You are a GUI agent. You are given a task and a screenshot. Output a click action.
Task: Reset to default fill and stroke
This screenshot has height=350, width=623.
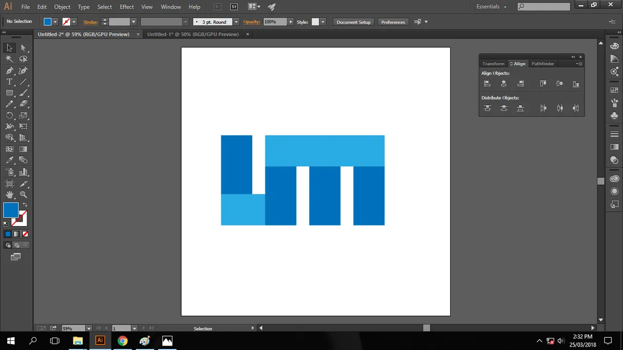5,224
